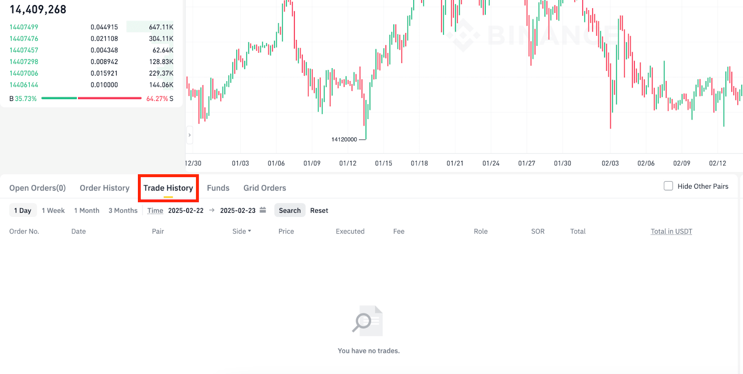
Task: Click the Total in USDT column header
Action: click(x=671, y=231)
